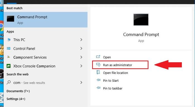
Task: Click the Pin to Start pin icon
Action: pos(98,80)
